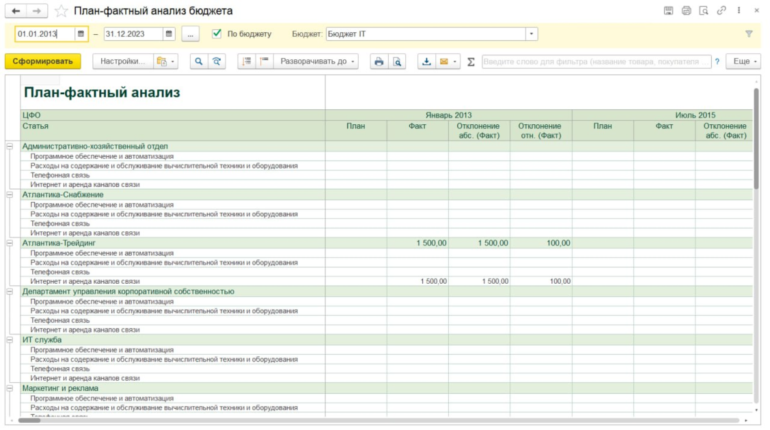Click the send by email envelope icon

(444, 62)
